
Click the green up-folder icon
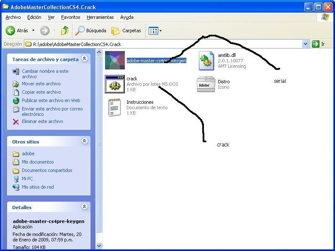point(65,31)
